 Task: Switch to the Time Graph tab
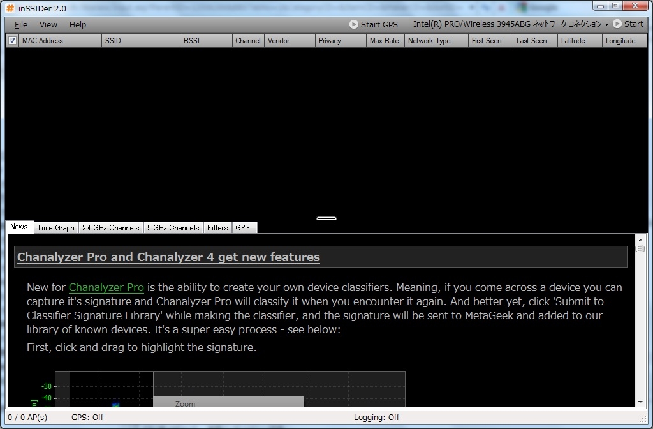click(56, 228)
